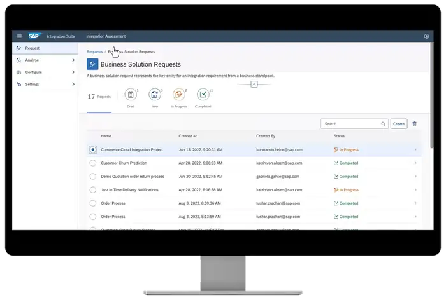Click konstantin.heine@sap.com cell
This screenshot has height=300, width=446.
click(279, 150)
